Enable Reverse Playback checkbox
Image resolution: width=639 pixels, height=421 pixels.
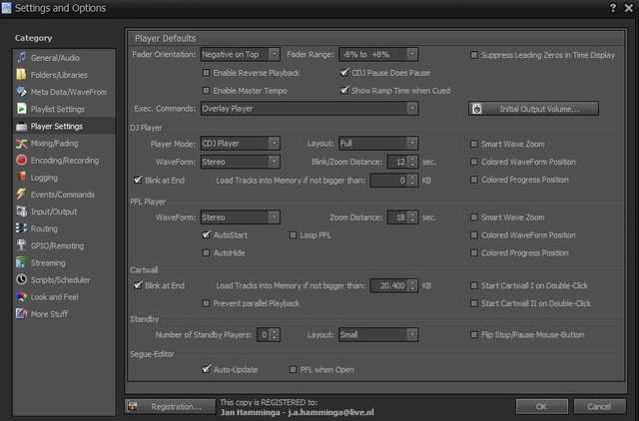(207, 73)
